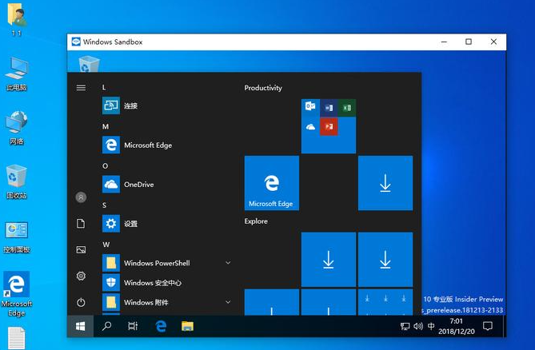Expand the Windows 附件 chevron
Image resolution: width=535 pixels, height=350 pixels.
[x=228, y=302]
